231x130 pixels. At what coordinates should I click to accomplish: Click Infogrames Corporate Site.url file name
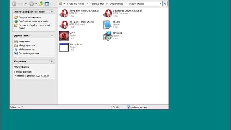[x=127, y=10]
